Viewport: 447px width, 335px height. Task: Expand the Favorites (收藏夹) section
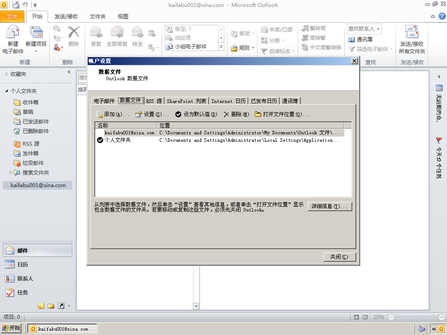[7, 74]
